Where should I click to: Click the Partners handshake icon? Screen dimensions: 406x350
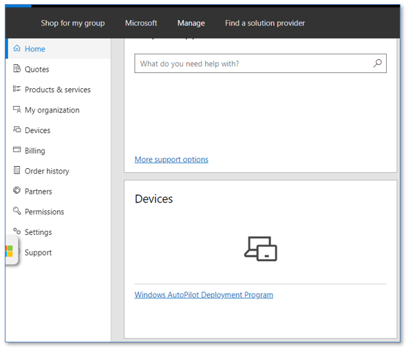click(x=17, y=190)
